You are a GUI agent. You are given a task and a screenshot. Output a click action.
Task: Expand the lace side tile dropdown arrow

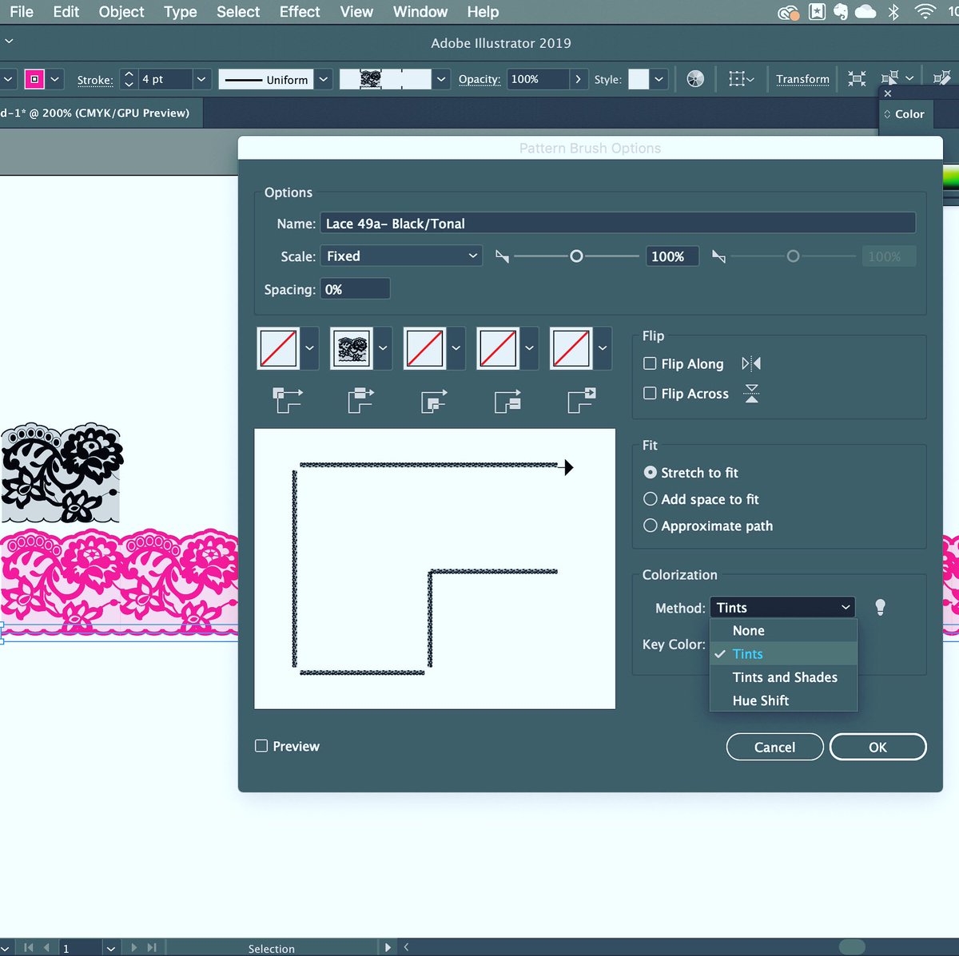pos(383,348)
